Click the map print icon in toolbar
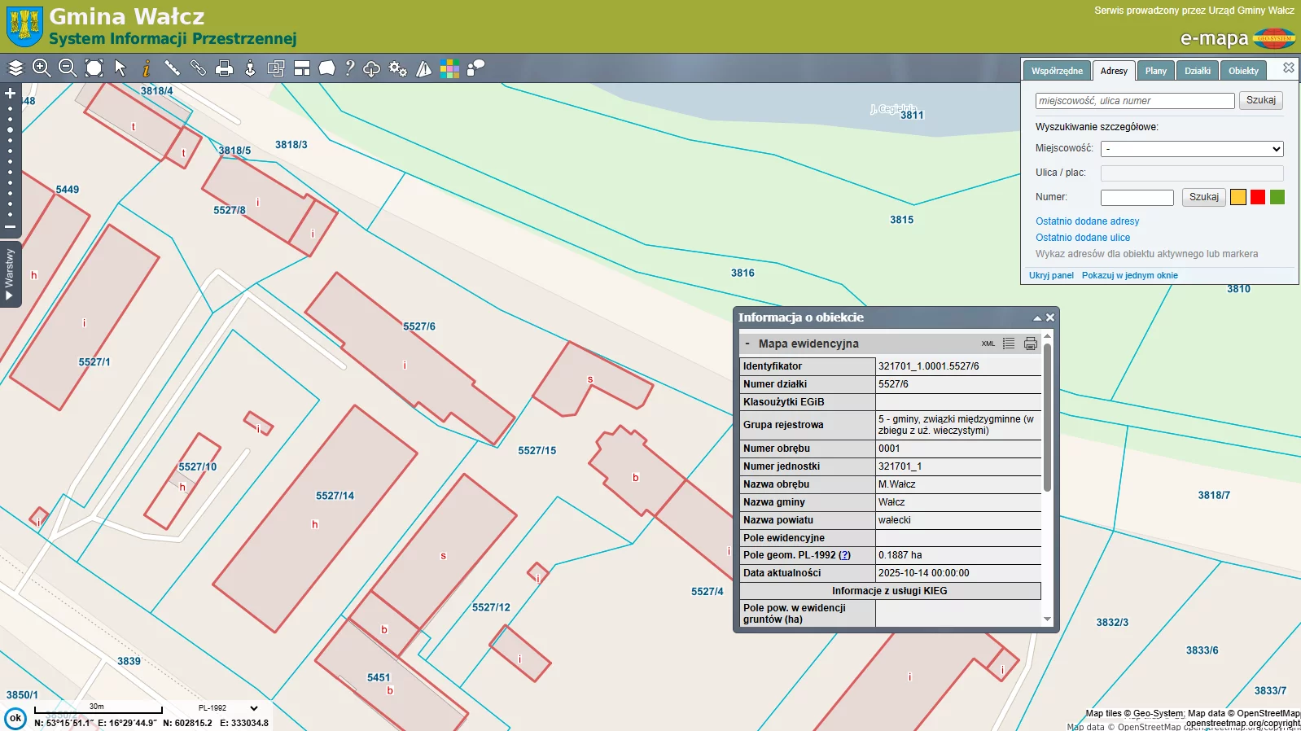The height and width of the screenshot is (731, 1301). tap(224, 68)
